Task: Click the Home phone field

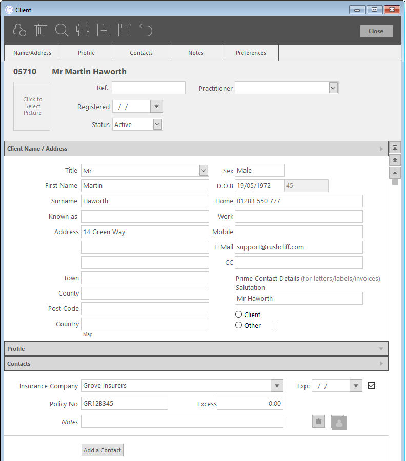Action: tap(299, 201)
